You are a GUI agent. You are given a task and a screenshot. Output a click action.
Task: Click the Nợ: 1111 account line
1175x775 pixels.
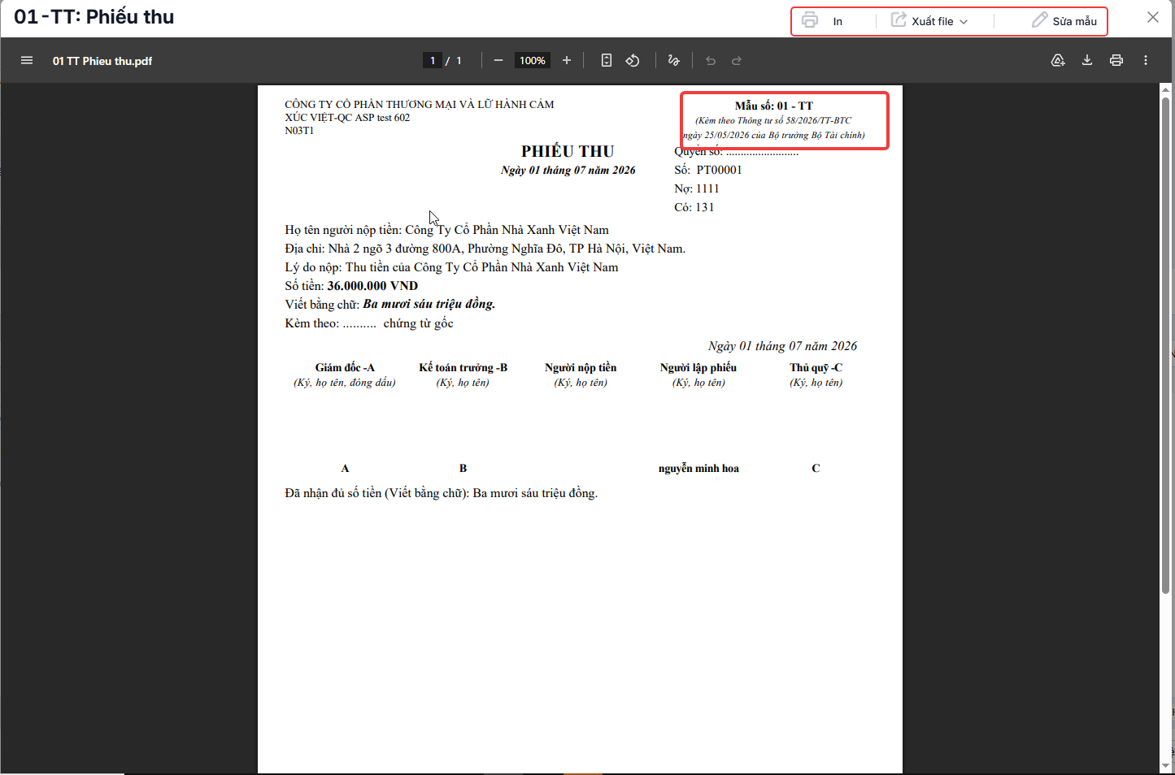click(697, 188)
